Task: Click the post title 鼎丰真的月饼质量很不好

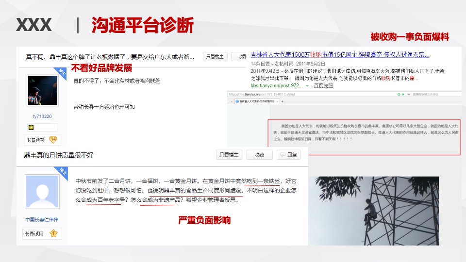Action: pyautogui.click(x=59, y=155)
